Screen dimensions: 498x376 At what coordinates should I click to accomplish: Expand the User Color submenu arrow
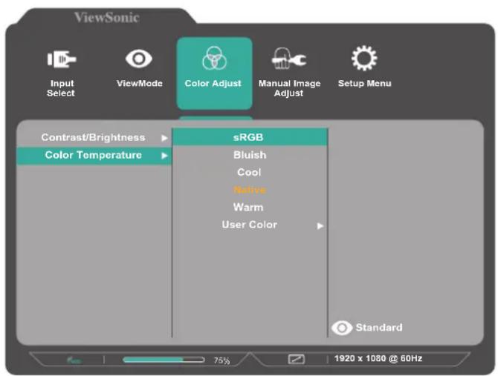320,226
